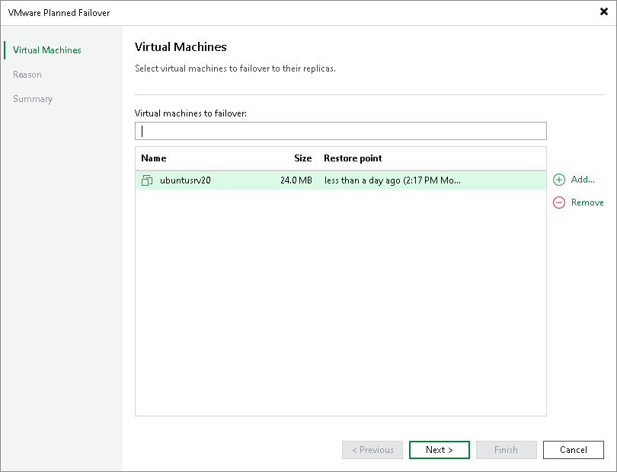This screenshot has width=617, height=472.
Task: Open the Reason step
Action: pos(27,74)
